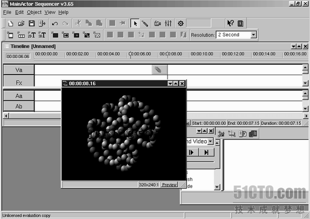Insert a multimedia object via film strip icon
310x219 pixels.
point(21,35)
